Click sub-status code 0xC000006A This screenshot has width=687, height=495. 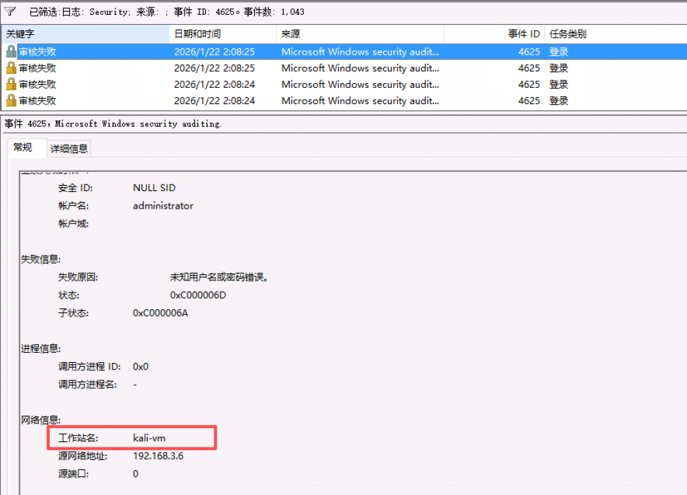tap(160, 313)
